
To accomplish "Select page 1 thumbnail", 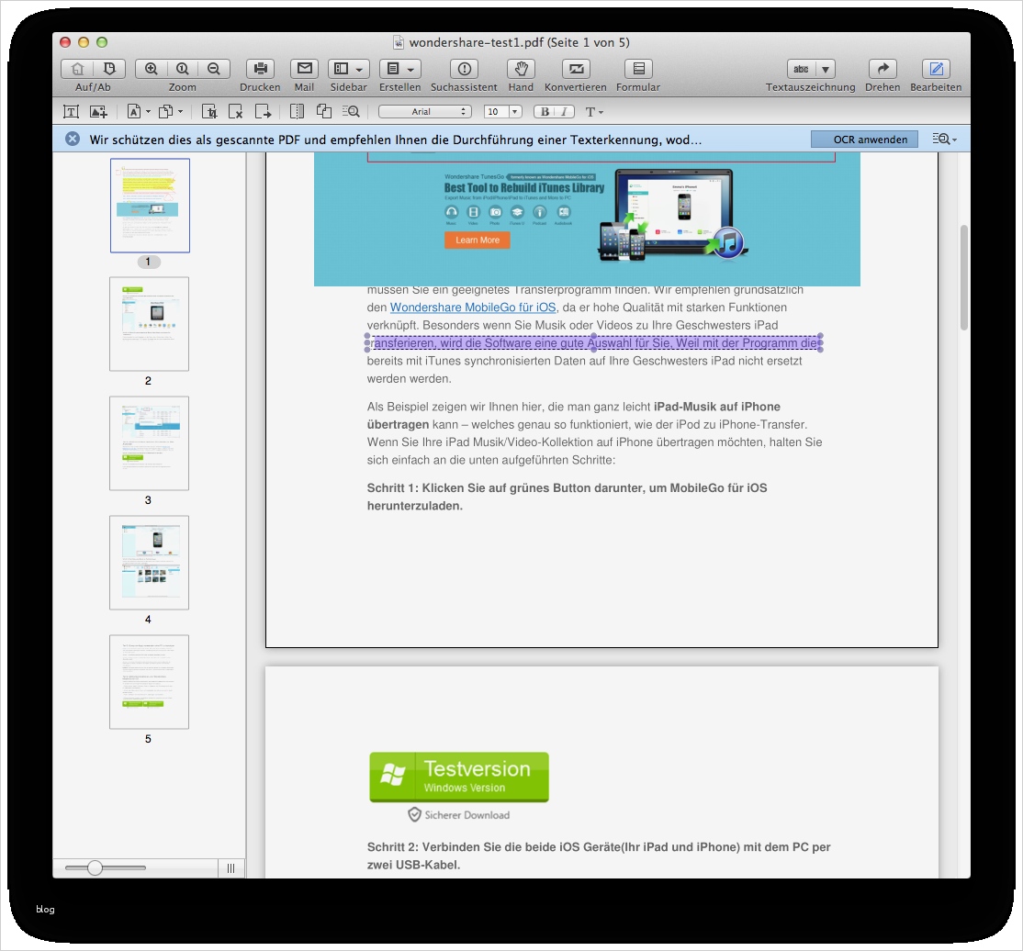I will [150, 206].
